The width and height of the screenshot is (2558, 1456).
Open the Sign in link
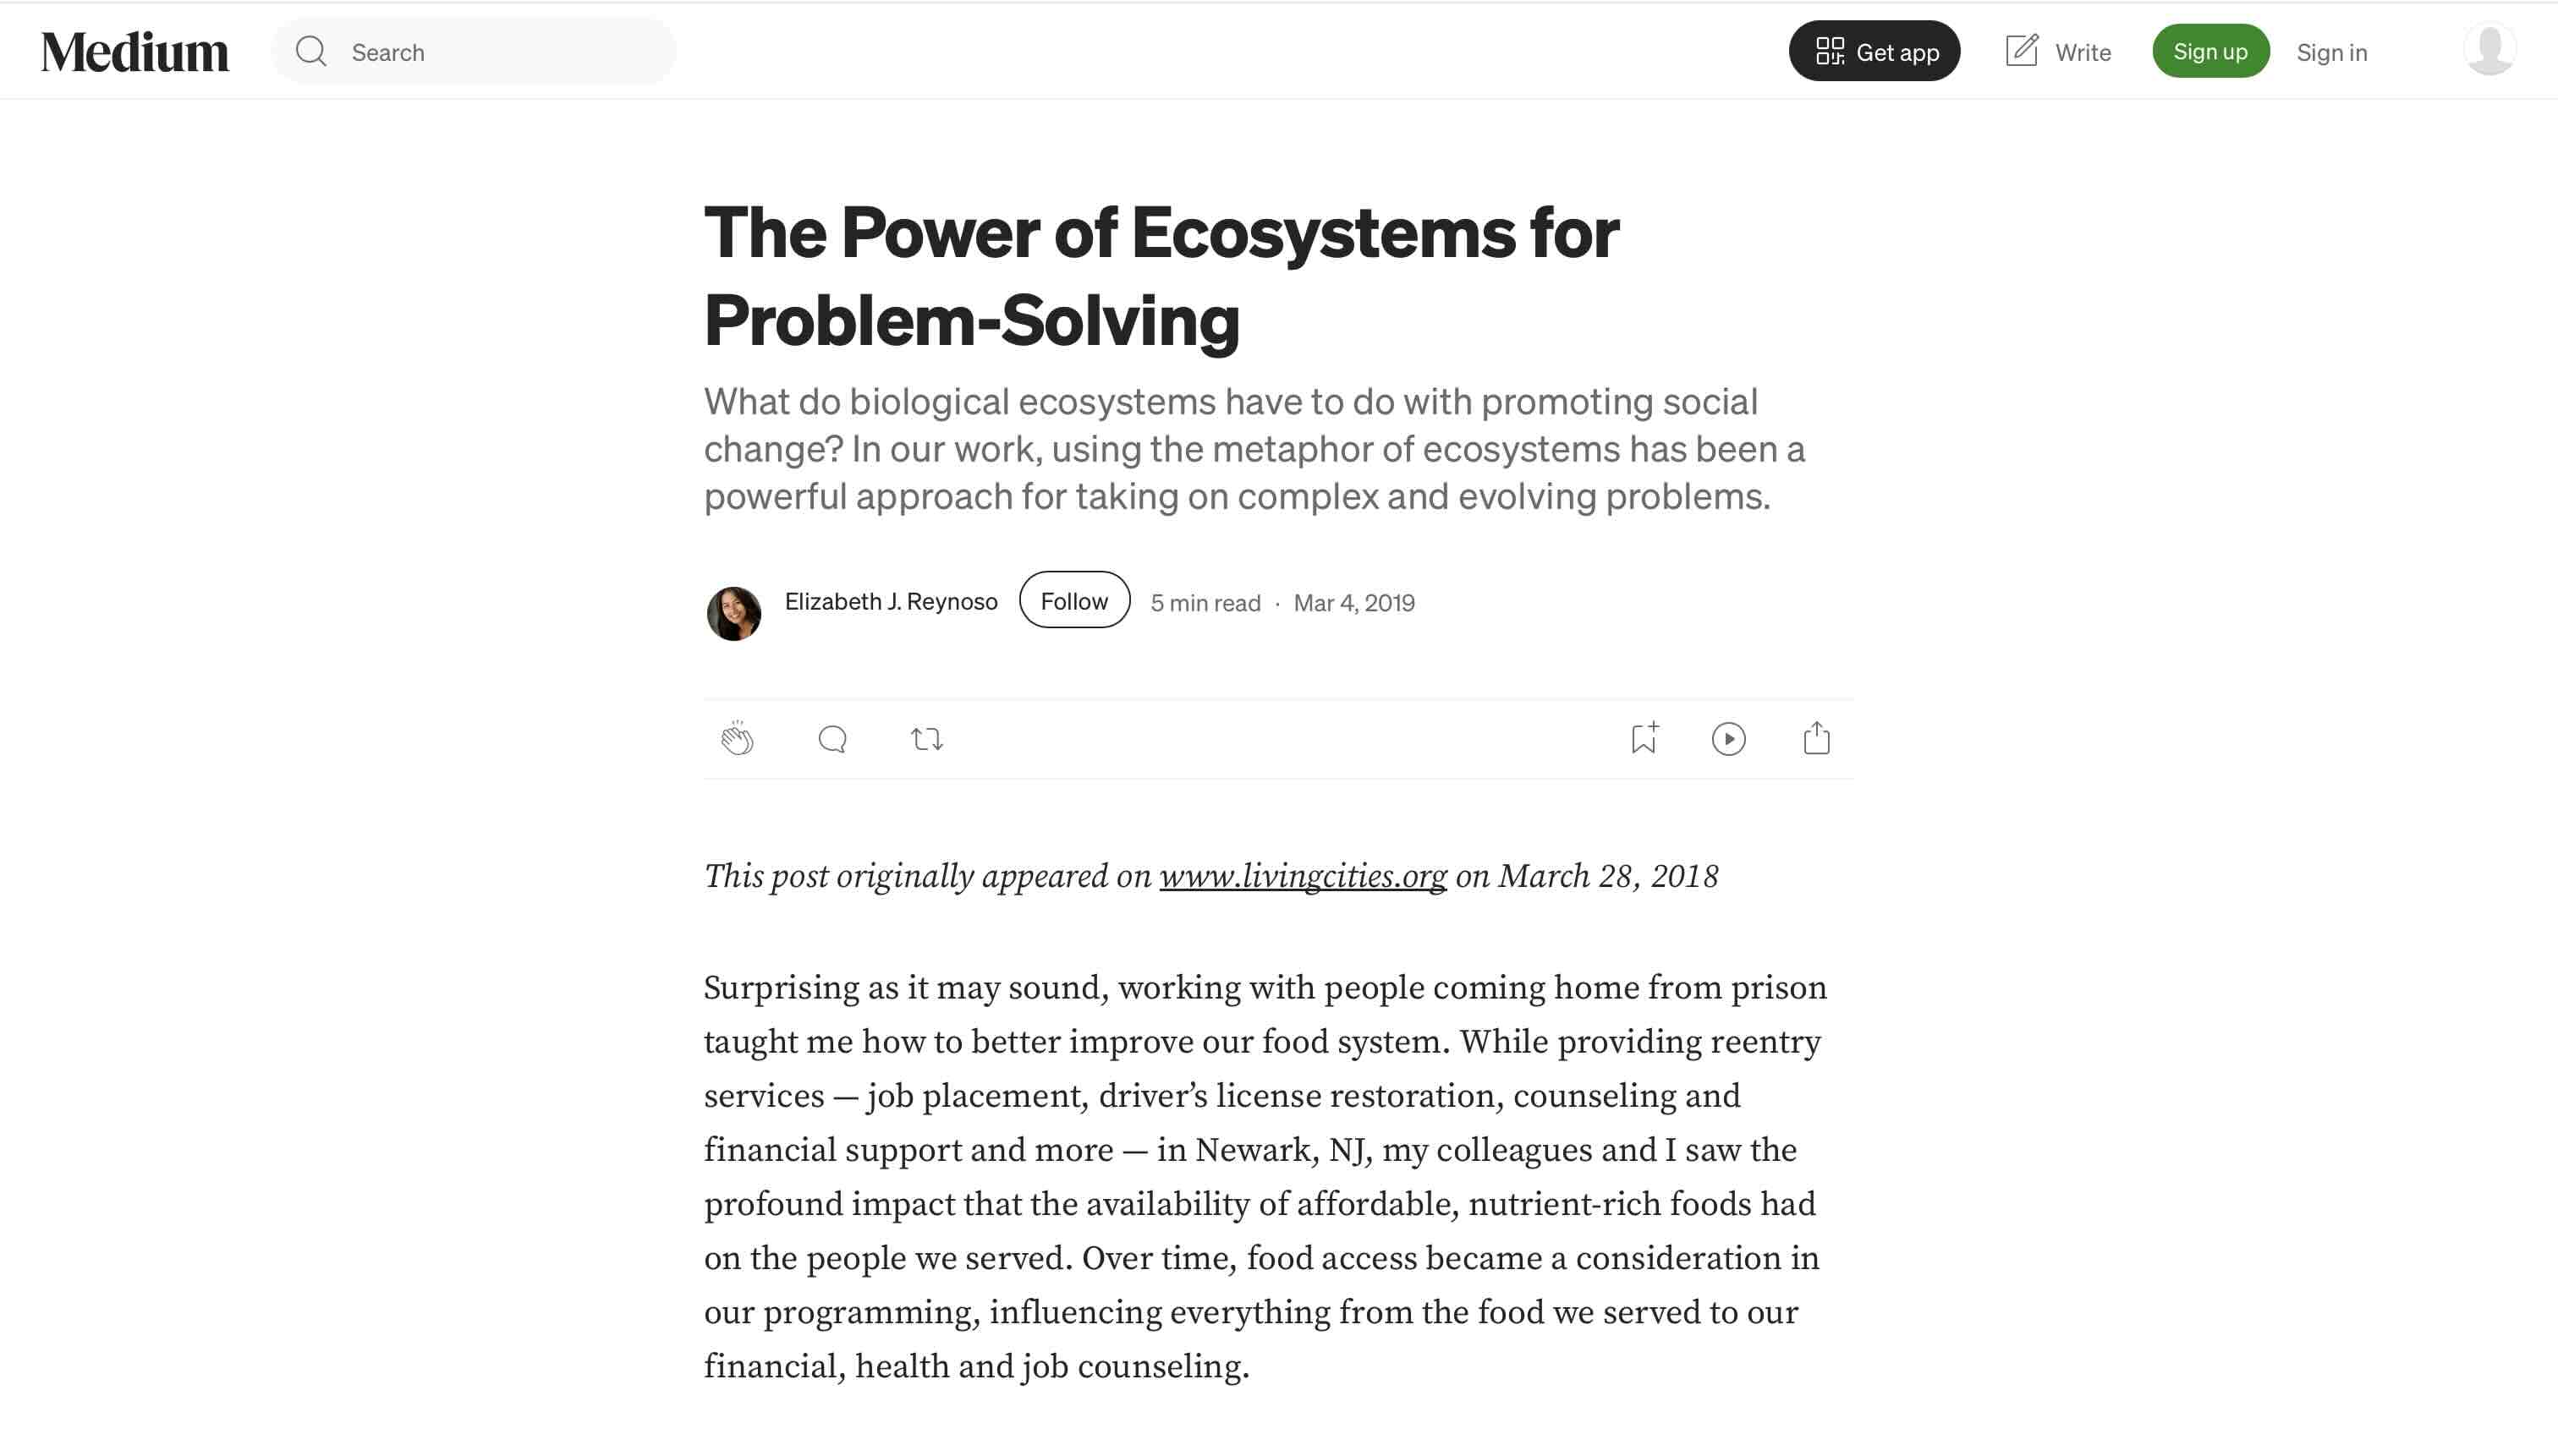[2332, 52]
